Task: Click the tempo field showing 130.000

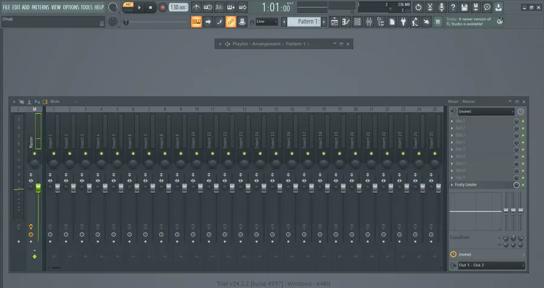Action: click(x=178, y=7)
